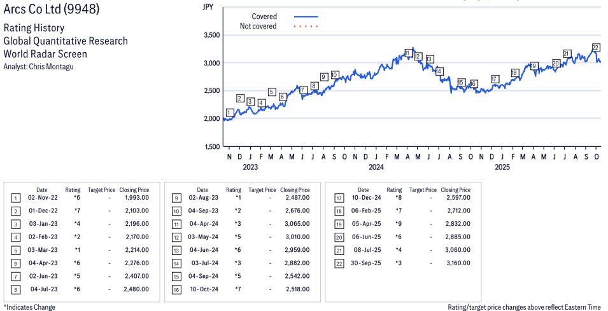Click the boxed number 8 in the table
608x311 pixels.
15,289
